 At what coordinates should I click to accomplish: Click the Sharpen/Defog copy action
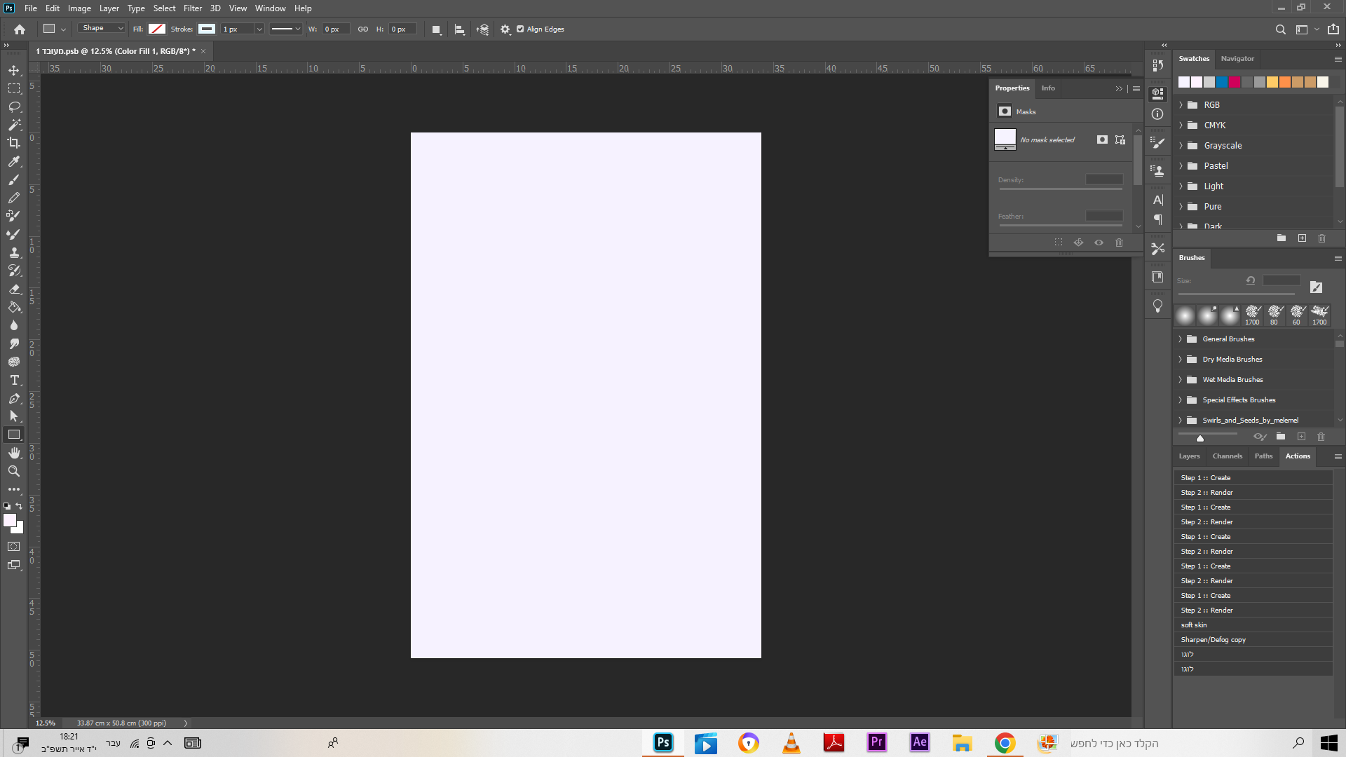coord(1213,640)
